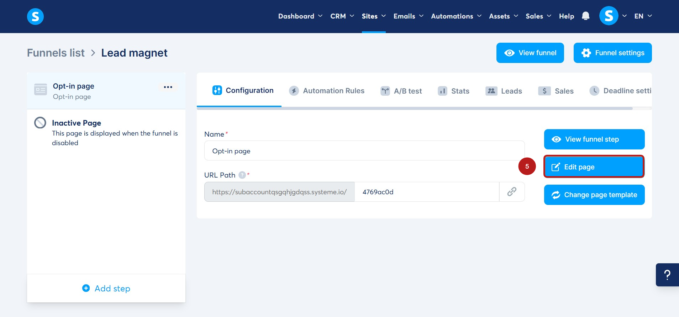Switch to the Deadline settings tab
The height and width of the screenshot is (317, 679).
pyautogui.click(x=620, y=91)
